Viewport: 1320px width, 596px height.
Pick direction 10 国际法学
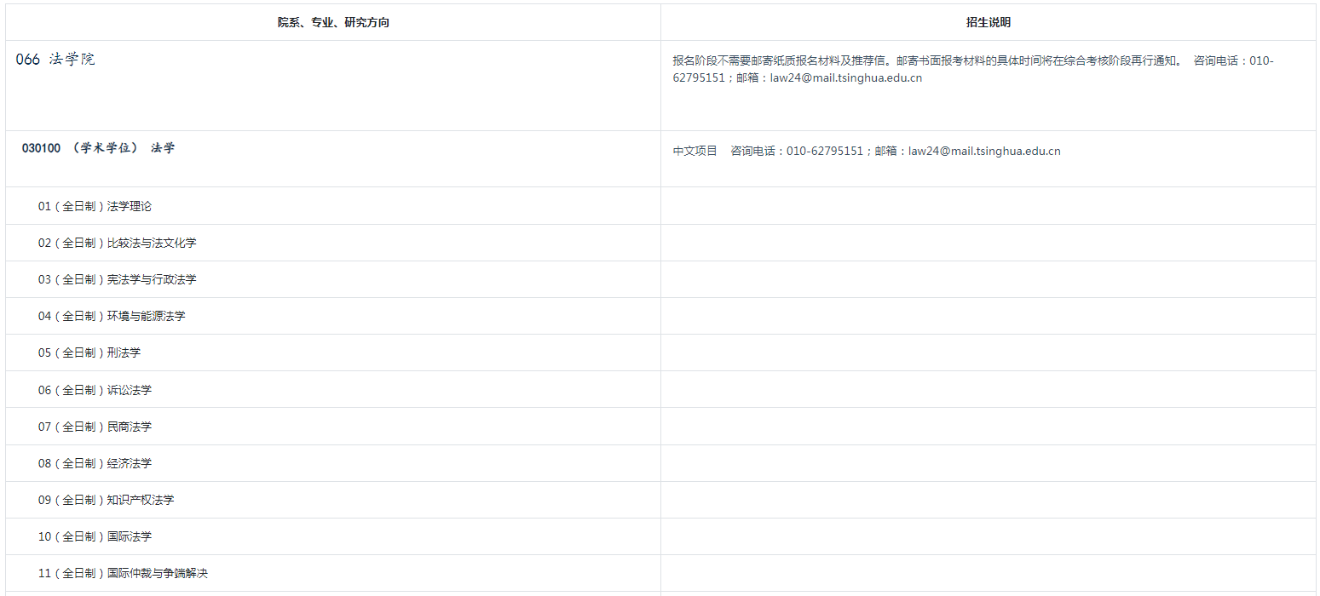[95, 536]
